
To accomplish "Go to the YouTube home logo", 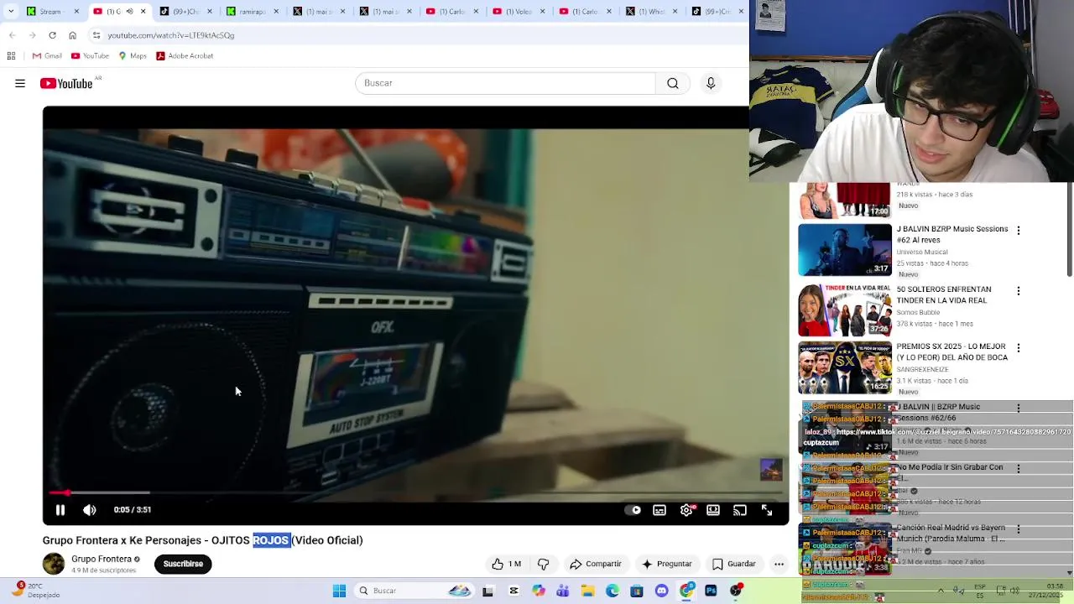I will click(x=67, y=83).
